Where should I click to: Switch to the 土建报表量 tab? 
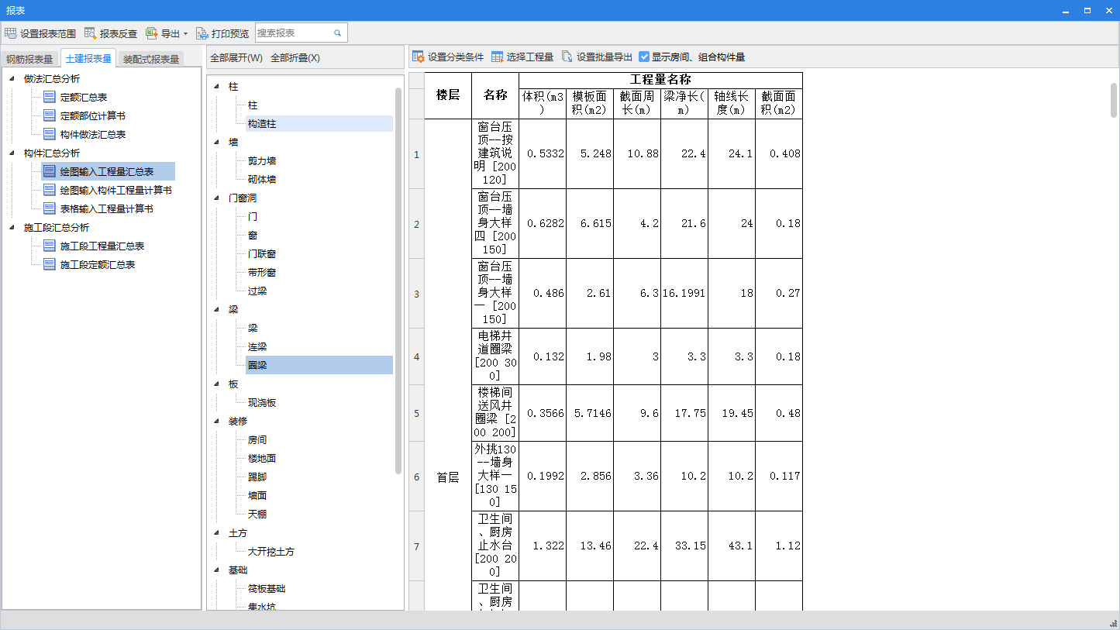point(88,58)
